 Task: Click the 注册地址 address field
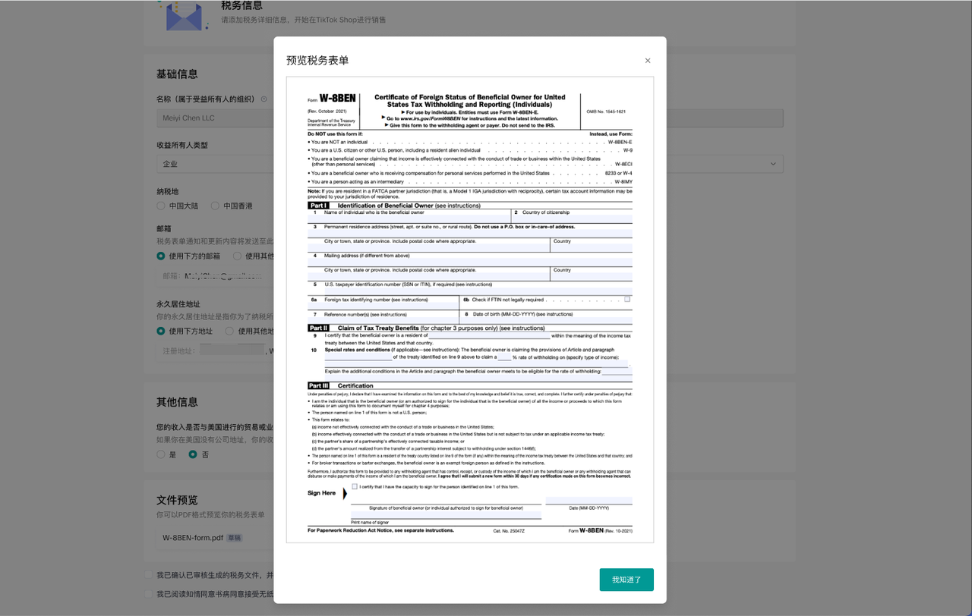(x=216, y=350)
